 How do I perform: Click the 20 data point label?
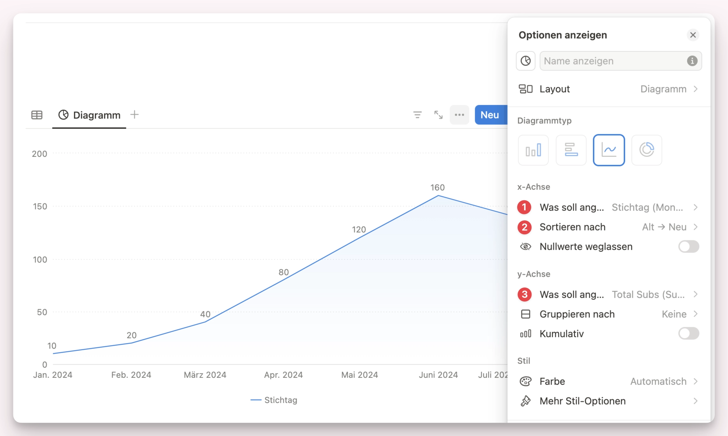(132, 335)
